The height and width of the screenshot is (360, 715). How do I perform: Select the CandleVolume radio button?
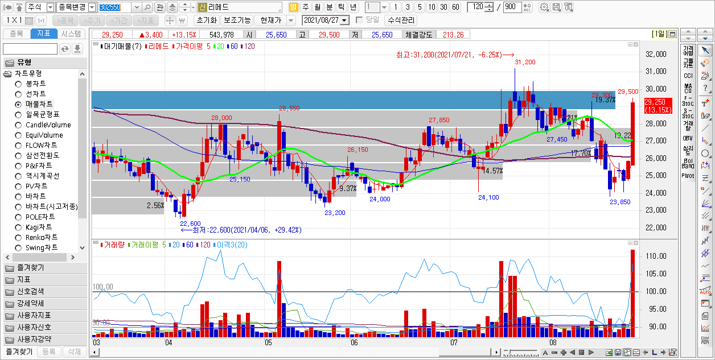tap(19, 125)
